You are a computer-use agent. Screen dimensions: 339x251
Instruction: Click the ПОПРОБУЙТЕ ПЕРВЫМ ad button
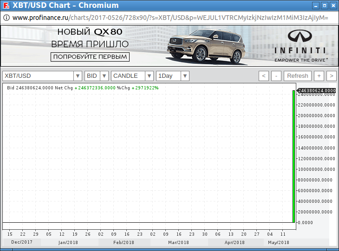(x=90, y=56)
